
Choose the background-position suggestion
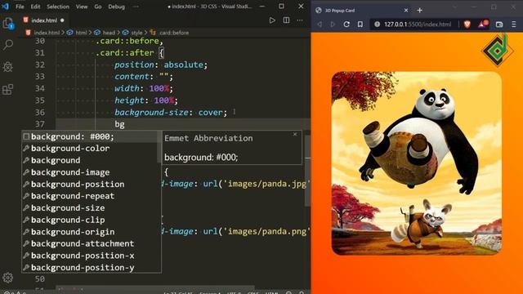tap(91, 185)
